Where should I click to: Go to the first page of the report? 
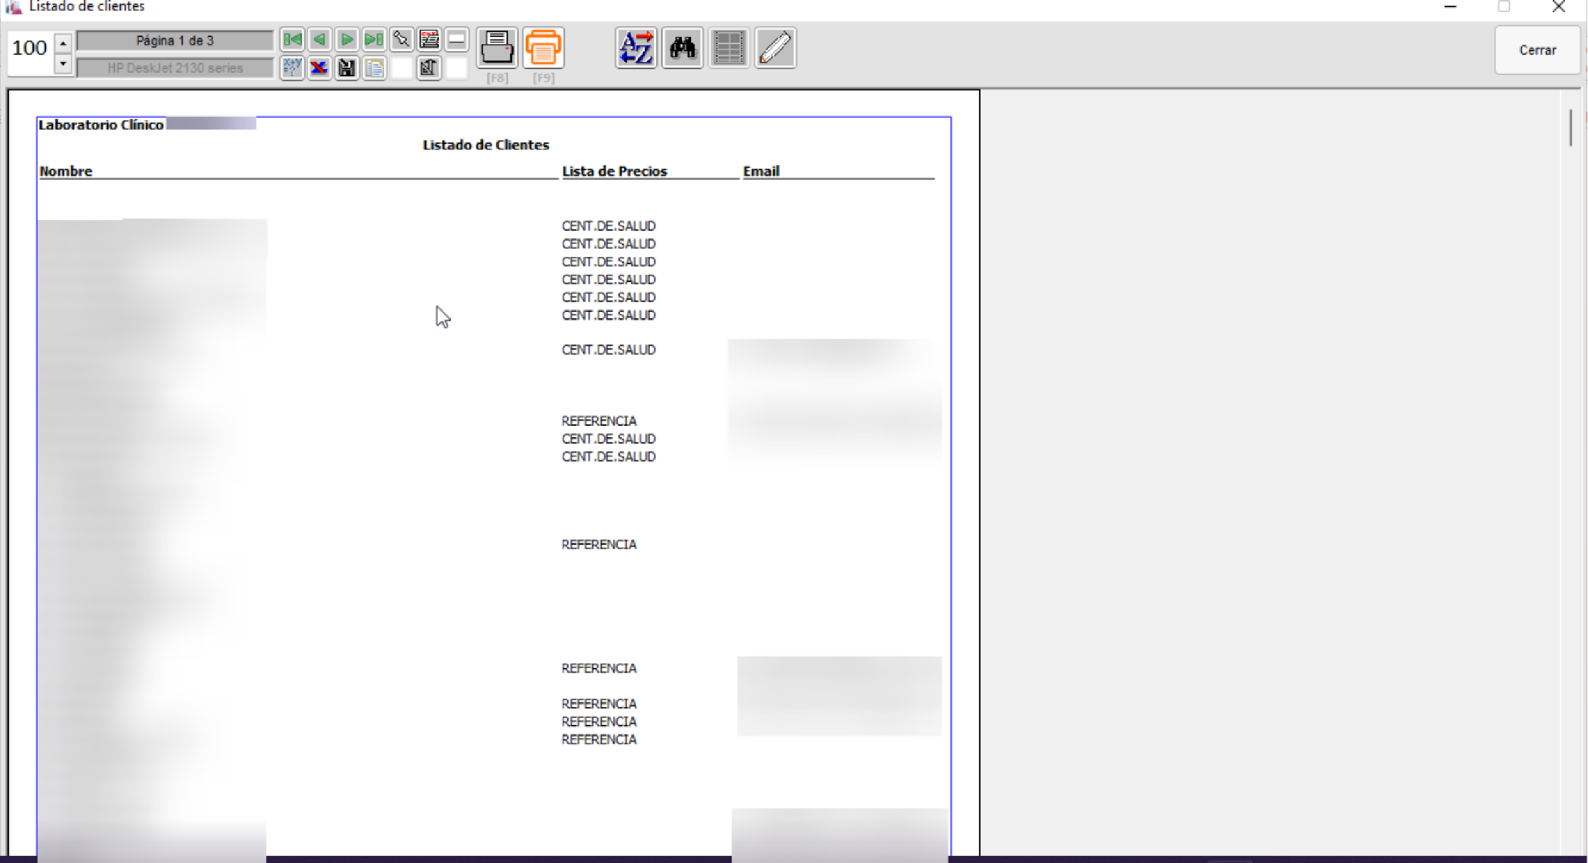pos(292,40)
